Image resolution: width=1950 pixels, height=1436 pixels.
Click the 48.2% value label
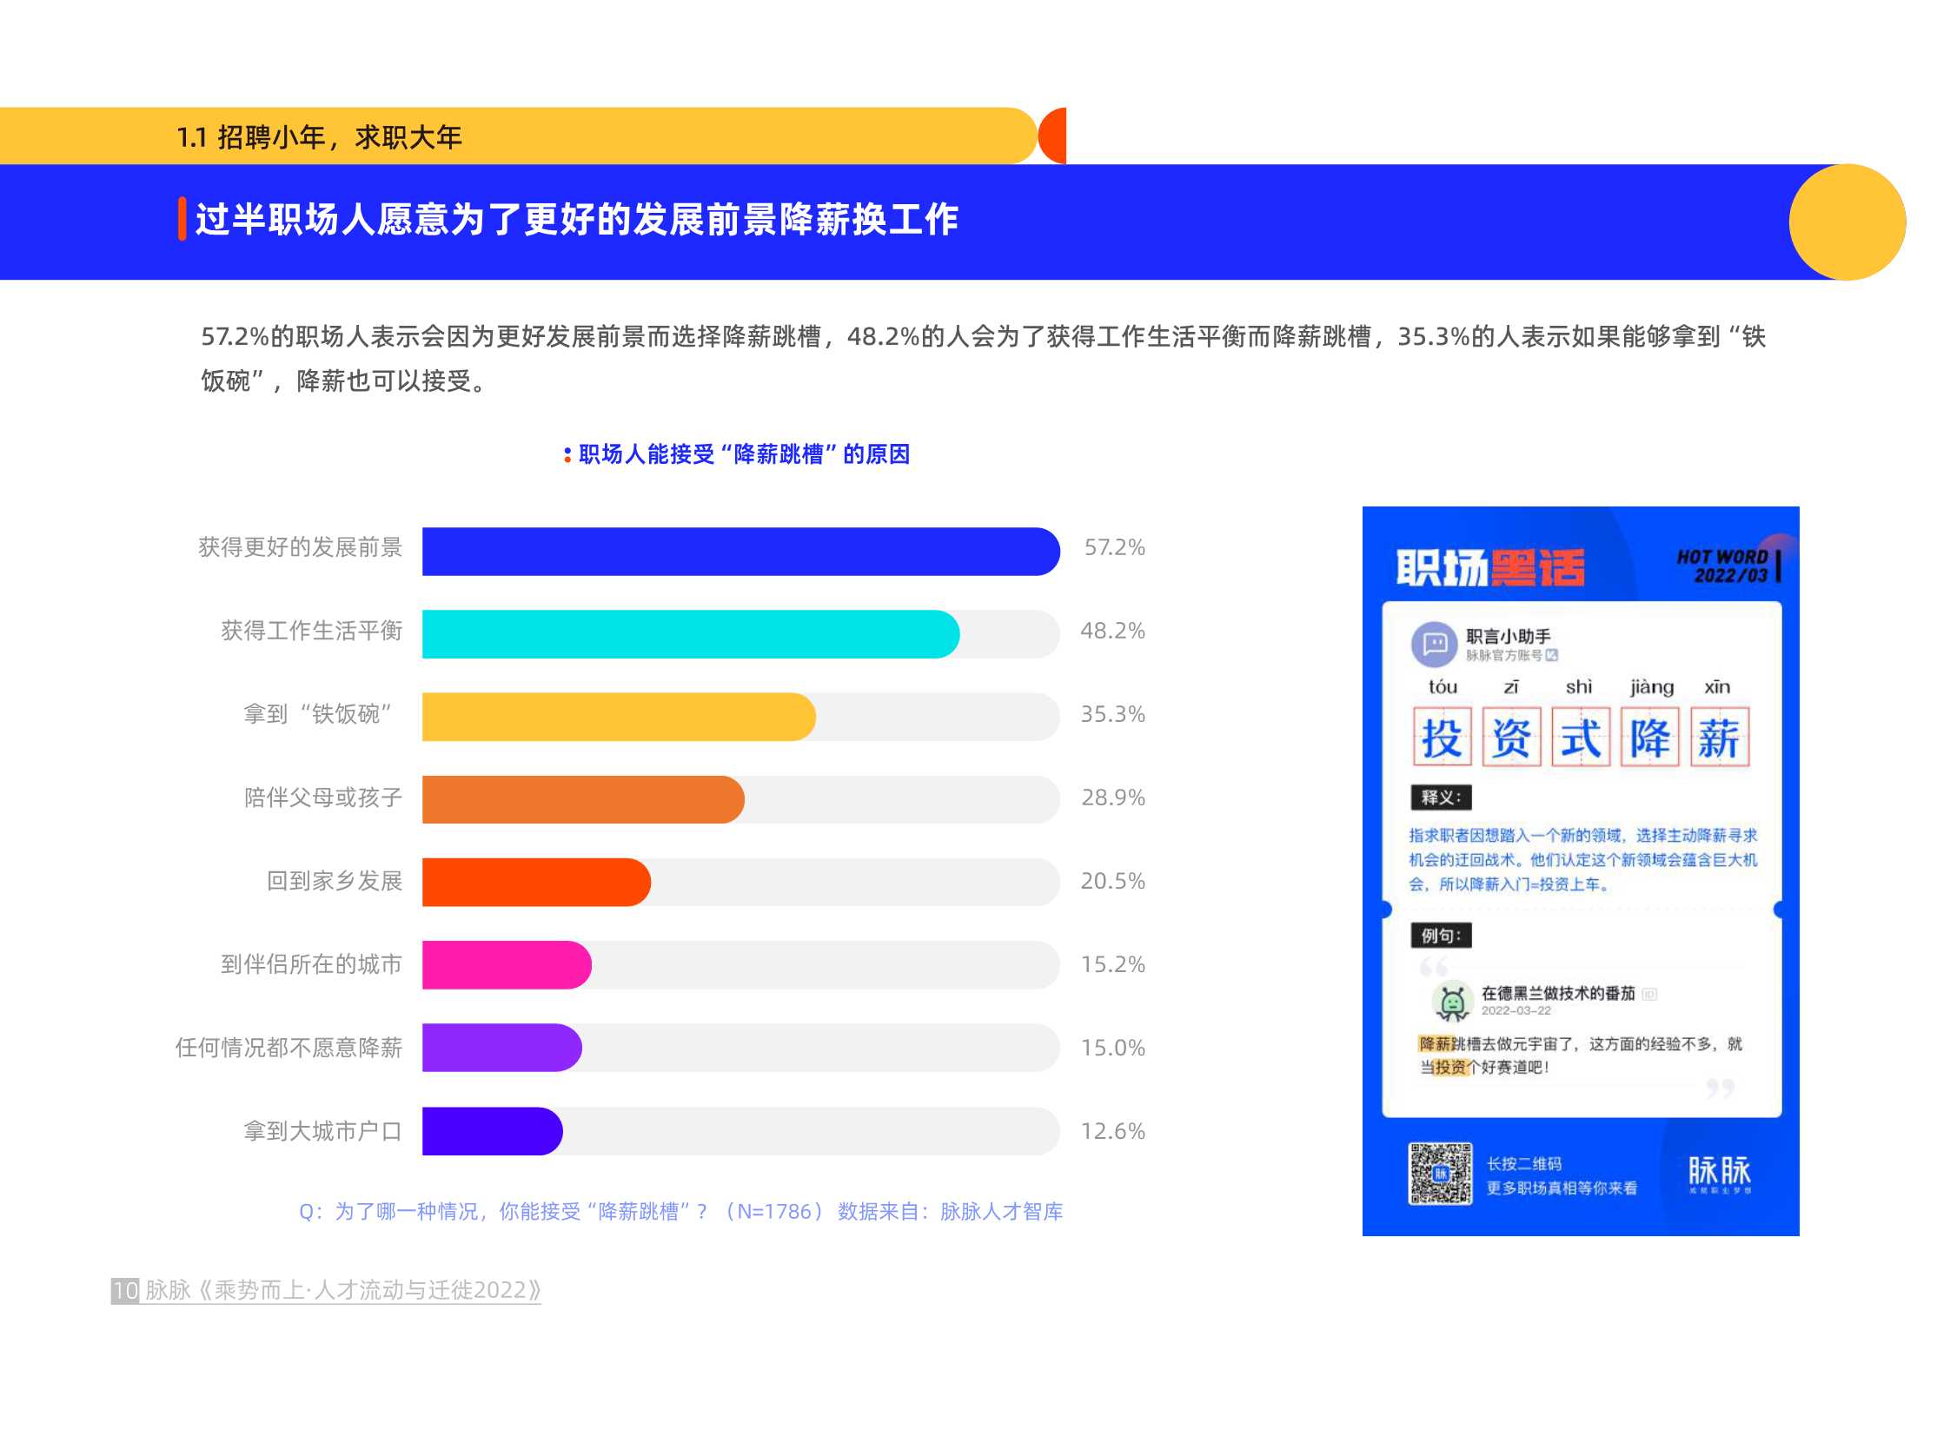click(1112, 631)
